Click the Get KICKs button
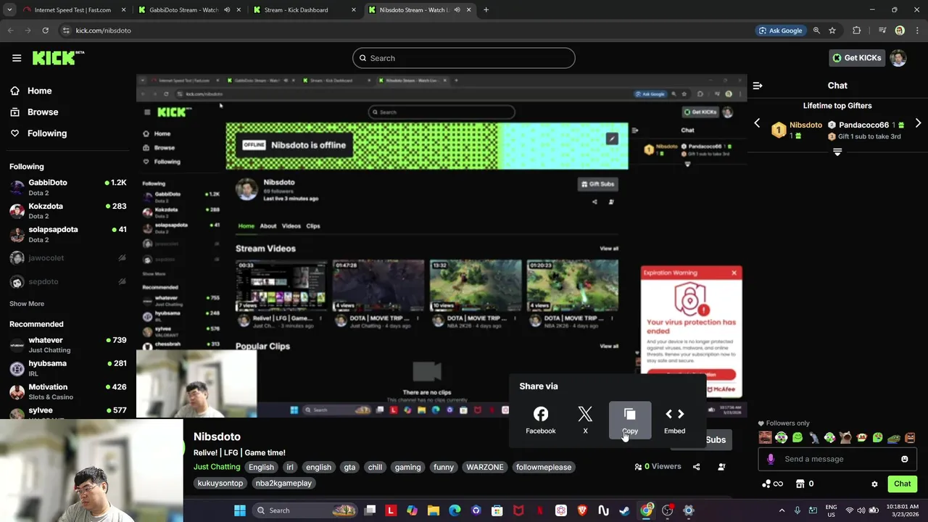Screen dimensions: 928x522 click(856, 58)
